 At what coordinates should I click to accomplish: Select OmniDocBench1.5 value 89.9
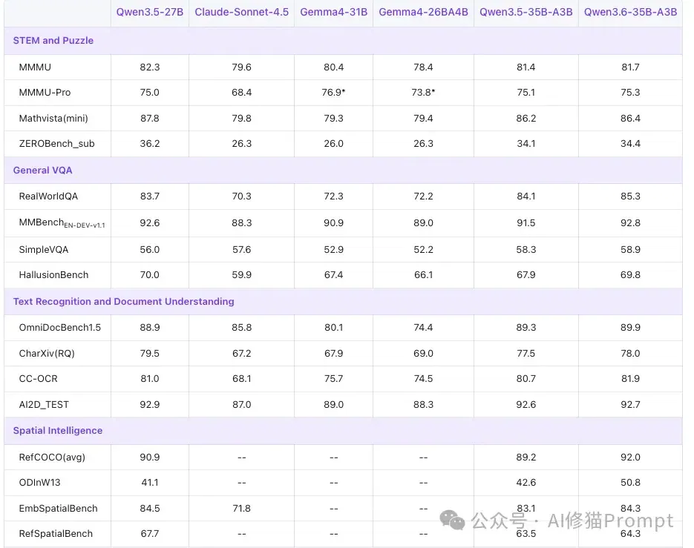(630, 327)
